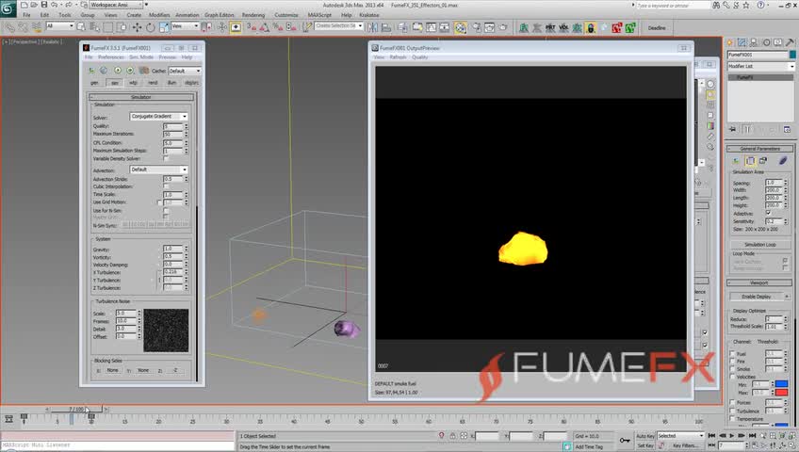Enable the Smoke channel checkbox

[x=732, y=368]
